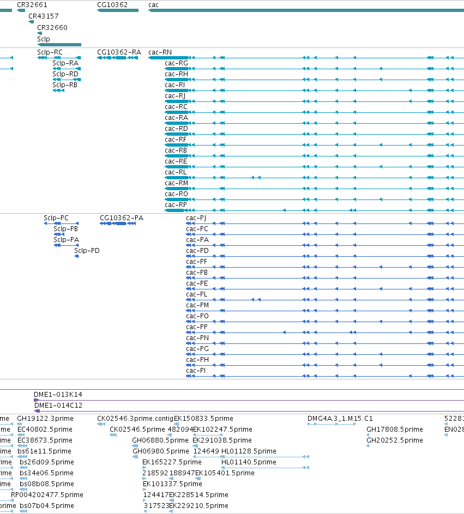Select the cac-RP transcript label
Screen dimensions: 464x514
(x=176, y=204)
